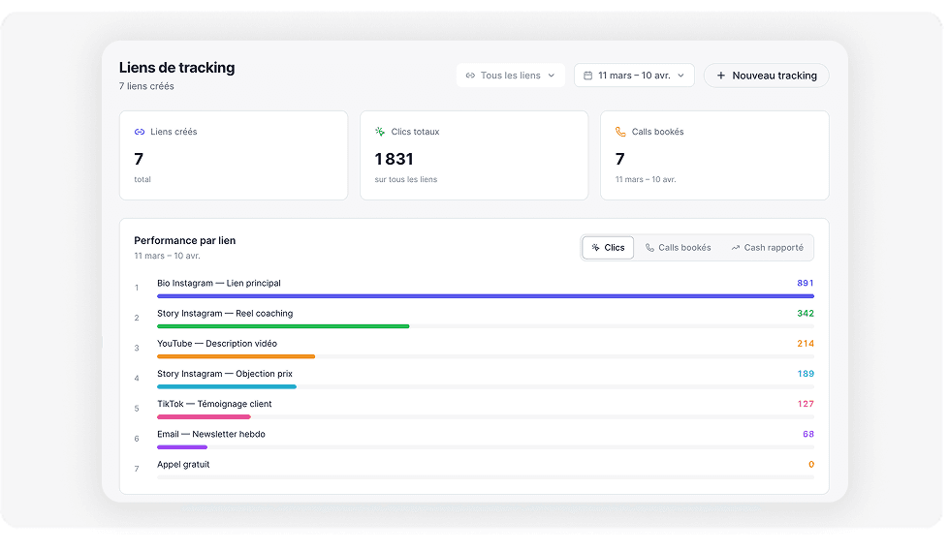Click the click count 189
The height and width of the screenshot is (551, 949).
click(805, 374)
